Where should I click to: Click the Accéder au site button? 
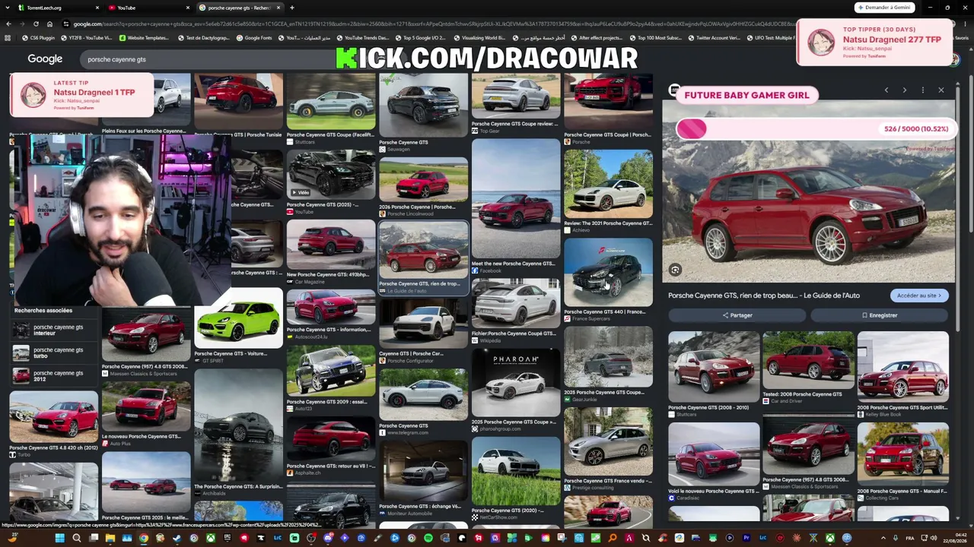[x=919, y=296]
